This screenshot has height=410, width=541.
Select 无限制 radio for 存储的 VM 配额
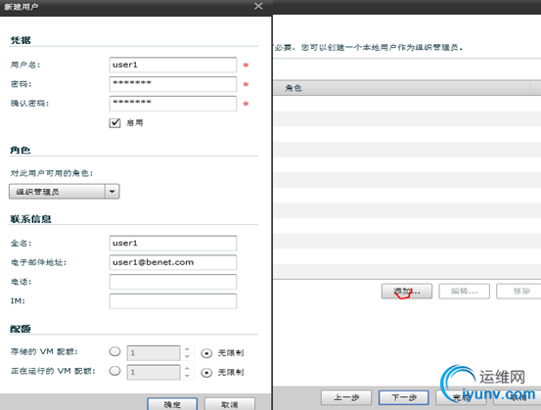pyautogui.click(x=206, y=353)
